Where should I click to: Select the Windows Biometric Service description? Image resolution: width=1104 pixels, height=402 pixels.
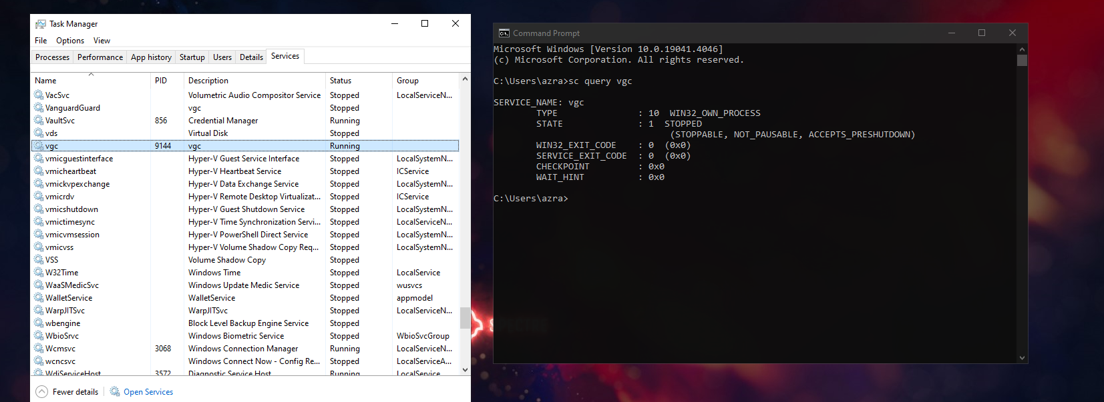236,336
